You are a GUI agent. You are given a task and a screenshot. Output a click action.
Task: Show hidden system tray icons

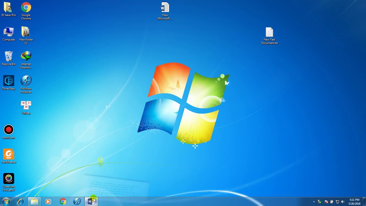(x=314, y=202)
